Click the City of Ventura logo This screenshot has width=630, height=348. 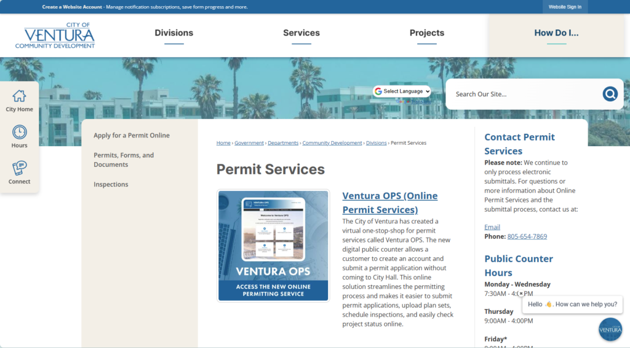(55, 35)
